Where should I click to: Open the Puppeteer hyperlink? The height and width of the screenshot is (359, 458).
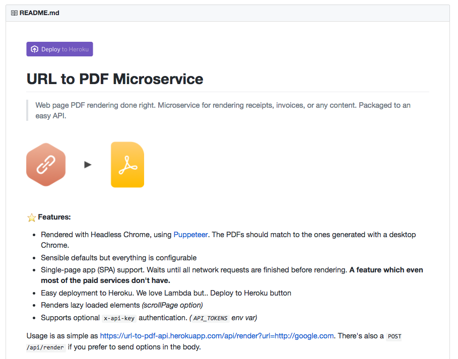tap(191, 234)
